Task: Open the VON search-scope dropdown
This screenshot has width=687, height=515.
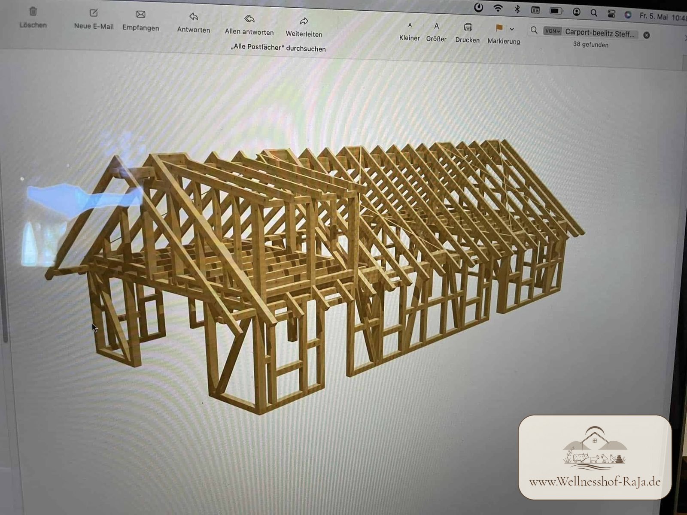Action: click(x=552, y=31)
